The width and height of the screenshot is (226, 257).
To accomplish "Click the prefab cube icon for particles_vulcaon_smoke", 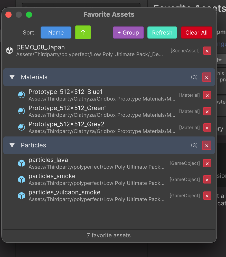I will click(x=22, y=196).
